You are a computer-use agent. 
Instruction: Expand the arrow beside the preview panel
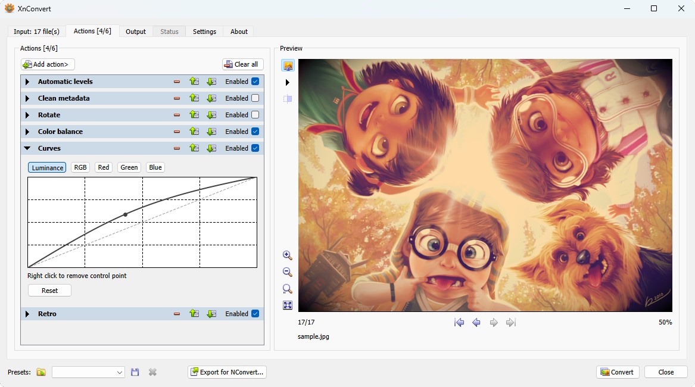point(288,82)
